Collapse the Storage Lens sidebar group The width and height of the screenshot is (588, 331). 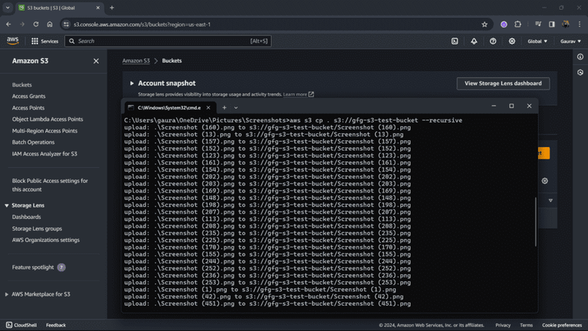(7, 205)
